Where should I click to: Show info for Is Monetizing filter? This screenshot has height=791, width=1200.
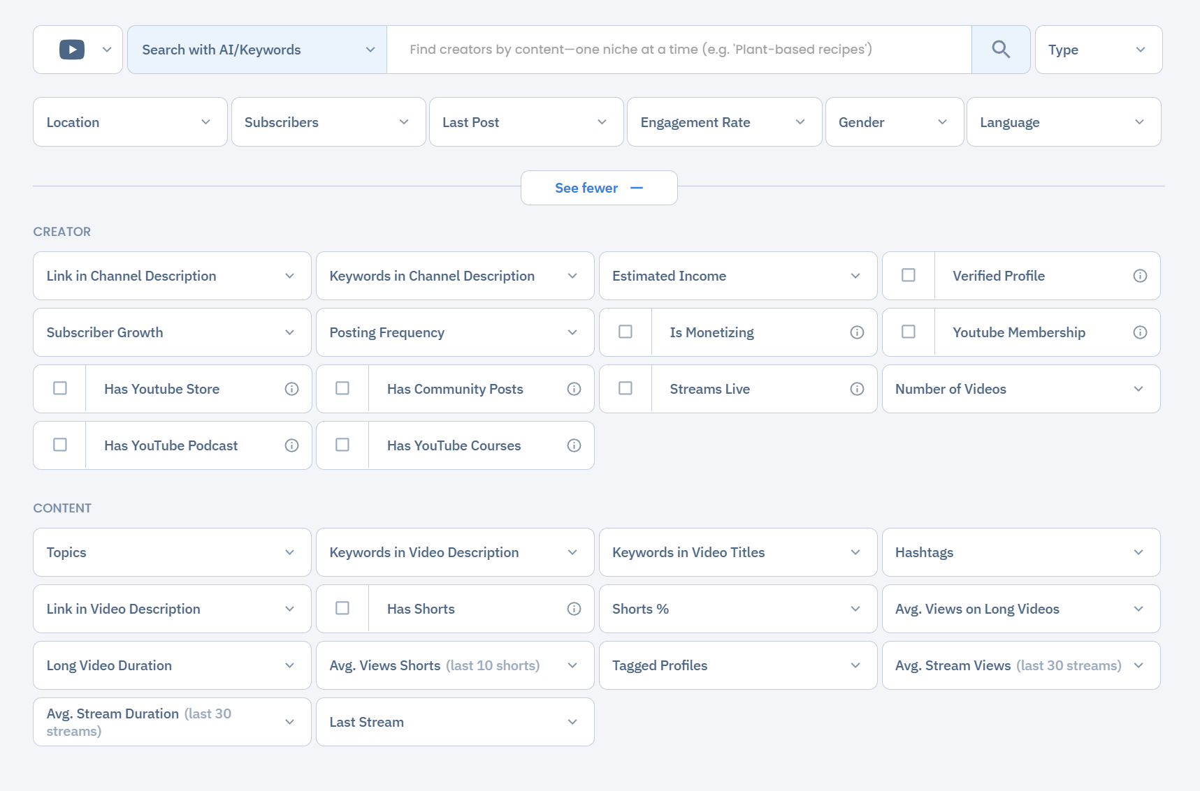point(857,332)
